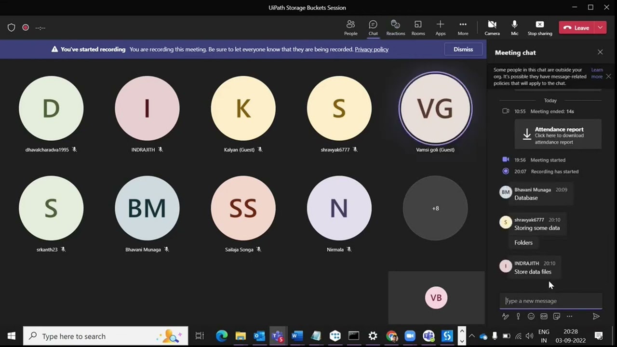The image size is (617, 347).
Task: Open Microsoft Word from taskbar
Action: click(x=297, y=336)
